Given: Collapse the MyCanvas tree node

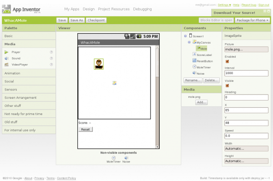Looking at the screenshot, I should (189, 42).
